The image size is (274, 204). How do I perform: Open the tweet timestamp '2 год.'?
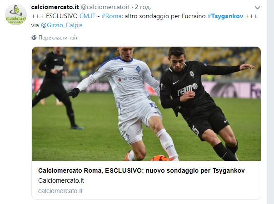[143, 7]
